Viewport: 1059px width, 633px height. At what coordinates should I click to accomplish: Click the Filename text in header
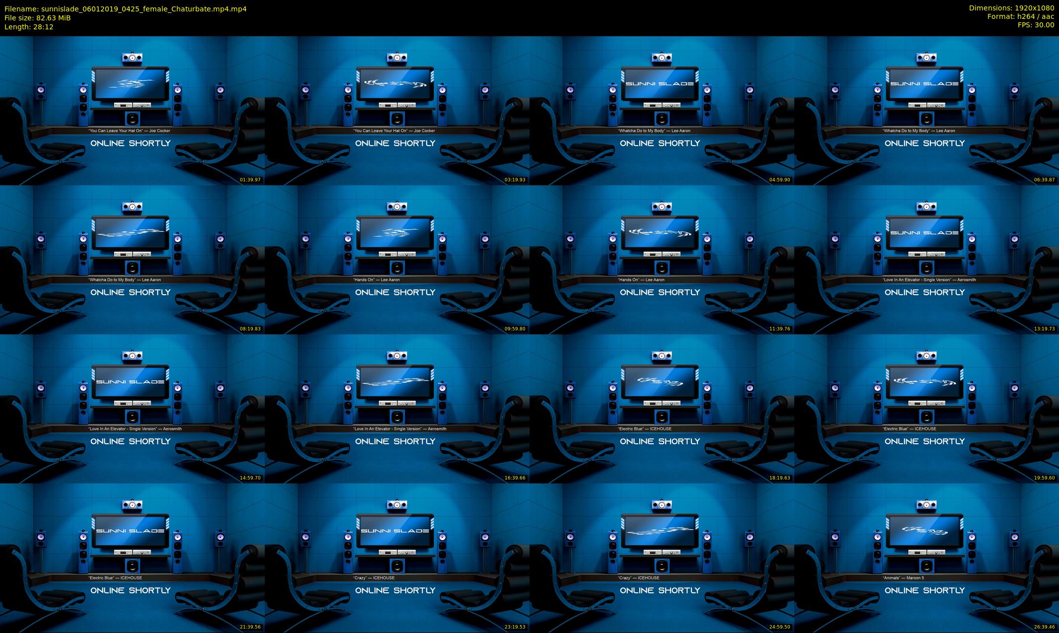pyautogui.click(x=125, y=9)
